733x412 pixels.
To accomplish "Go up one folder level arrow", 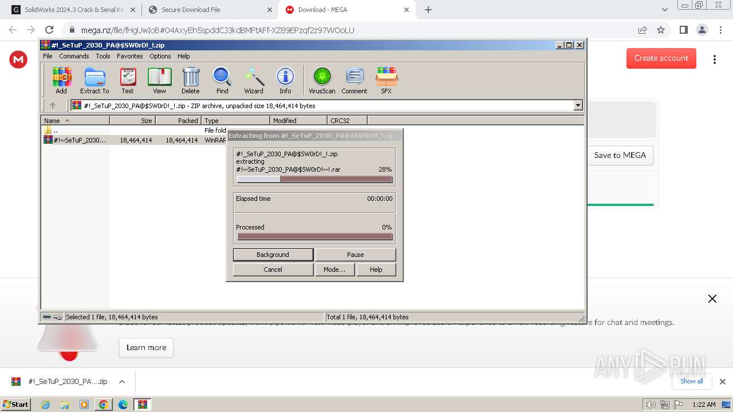I will (53, 105).
